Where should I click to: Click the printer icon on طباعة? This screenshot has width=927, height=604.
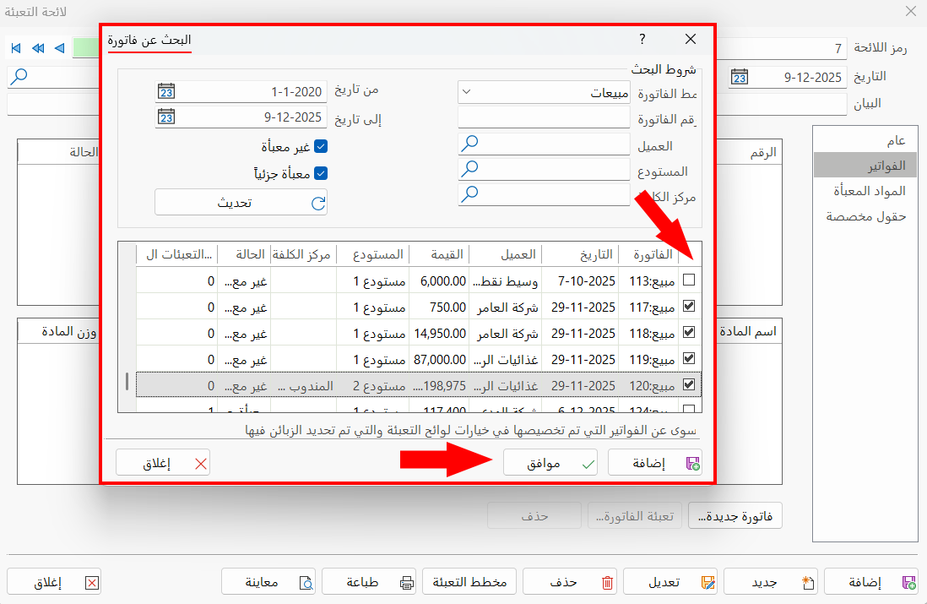click(x=405, y=581)
